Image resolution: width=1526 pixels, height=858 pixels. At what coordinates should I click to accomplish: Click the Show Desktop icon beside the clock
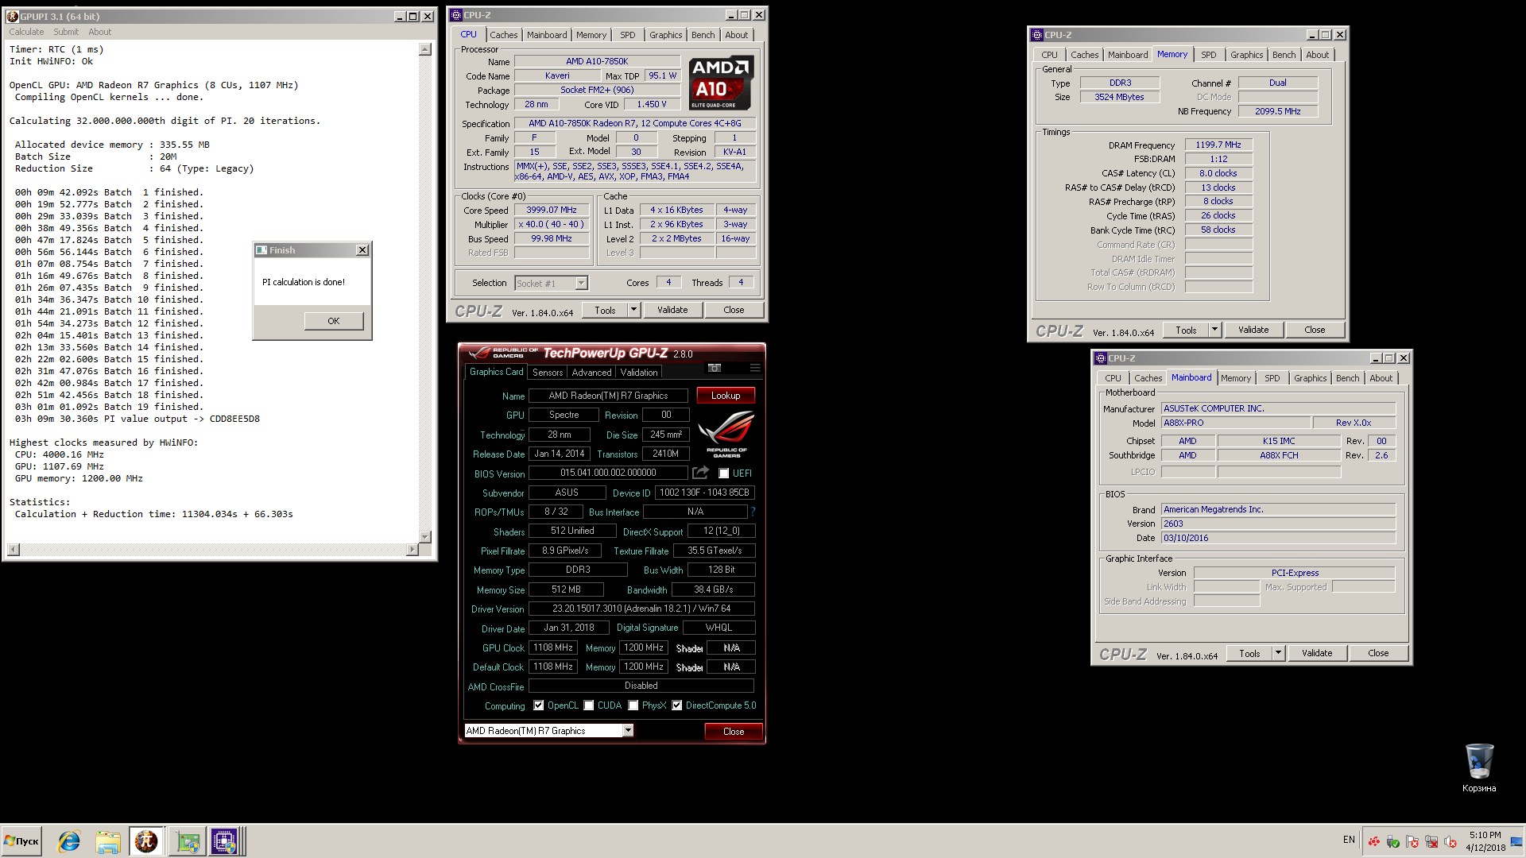click(x=1516, y=841)
